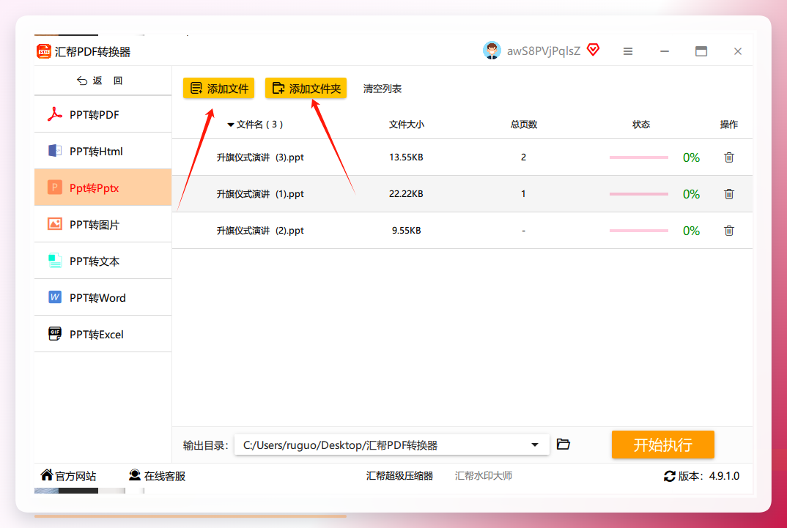
Task: Click file size 22.22KB
Action: coord(406,194)
